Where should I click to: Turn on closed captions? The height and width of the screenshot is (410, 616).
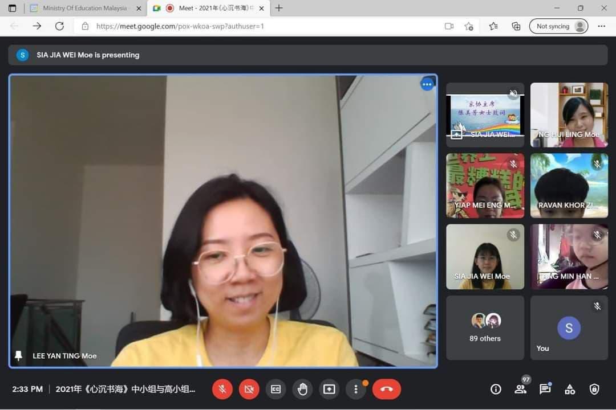pyautogui.click(x=275, y=389)
